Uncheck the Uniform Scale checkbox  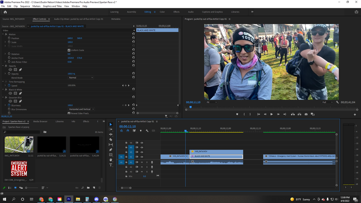pyautogui.click(x=69, y=50)
